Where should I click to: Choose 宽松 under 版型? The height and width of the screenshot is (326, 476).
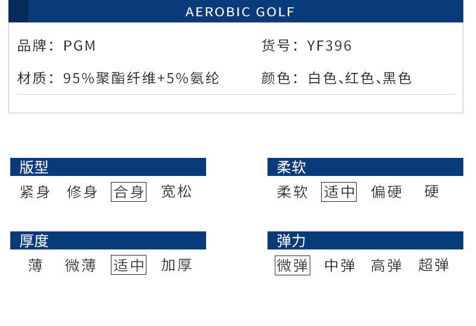(x=177, y=192)
